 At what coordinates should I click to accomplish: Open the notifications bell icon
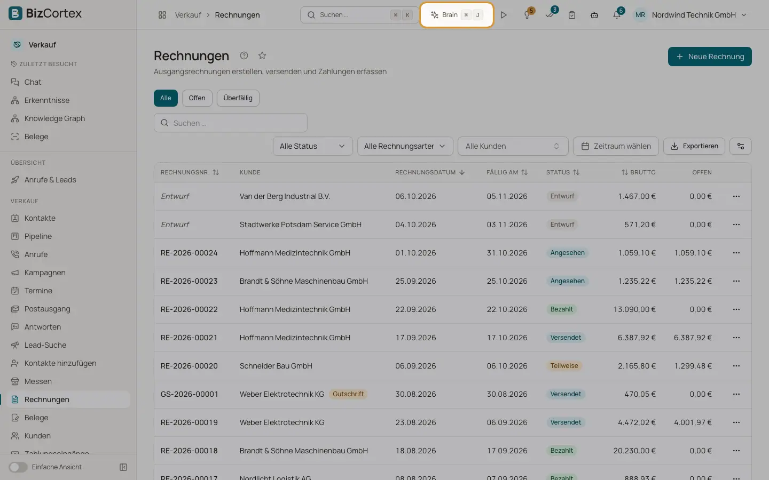tap(617, 15)
